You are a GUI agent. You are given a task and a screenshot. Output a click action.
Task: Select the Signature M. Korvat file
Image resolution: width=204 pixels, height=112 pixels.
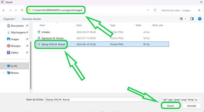tap(52, 38)
